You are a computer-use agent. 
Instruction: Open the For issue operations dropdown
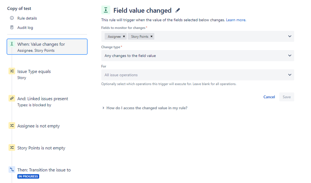tap(289, 75)
